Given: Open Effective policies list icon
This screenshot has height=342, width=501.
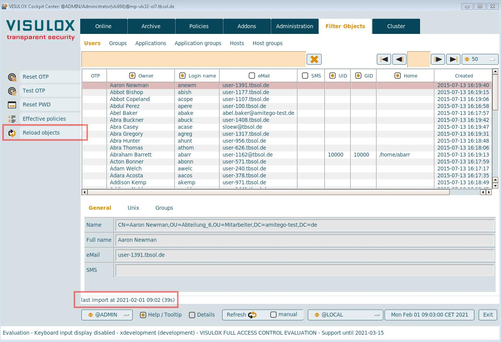Looking at the screenshot, I should click(x=12, y=119).
